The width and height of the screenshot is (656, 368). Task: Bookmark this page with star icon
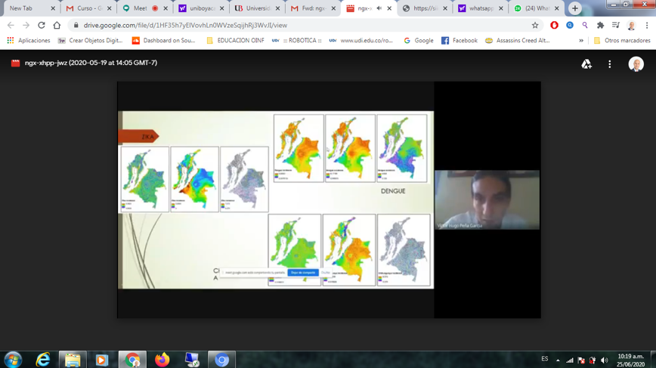(x=535, y=25)
